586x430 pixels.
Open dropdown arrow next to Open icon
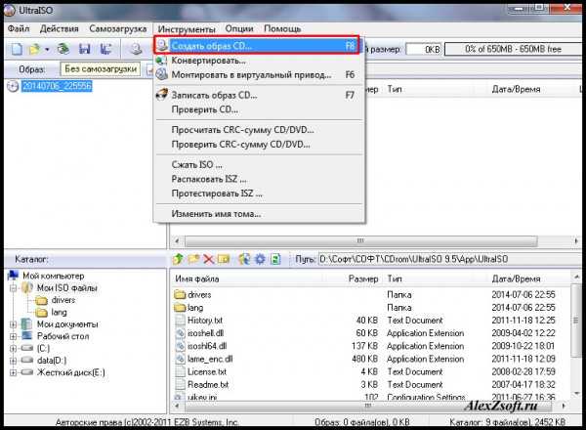(x=47, y=49)
